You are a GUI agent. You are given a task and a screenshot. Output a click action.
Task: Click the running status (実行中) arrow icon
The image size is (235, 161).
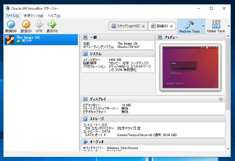click(18, 41)
